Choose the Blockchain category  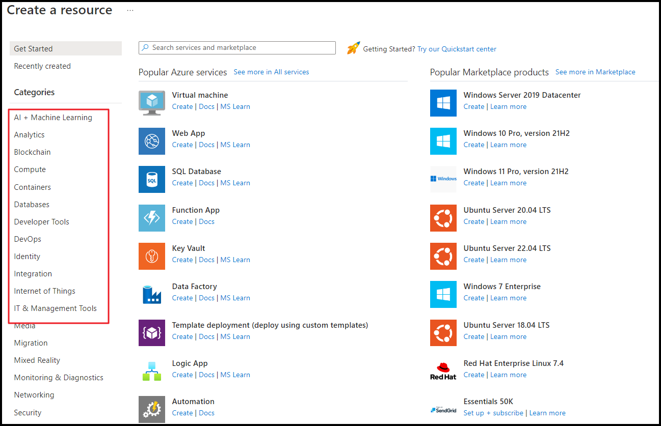pos(32,152)
